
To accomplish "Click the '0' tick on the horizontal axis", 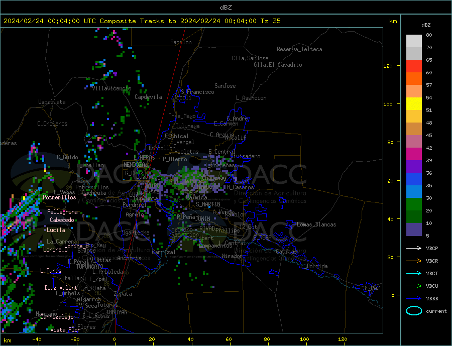I will point(115,339).
